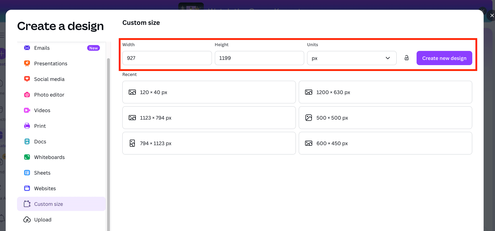Click the Print printer icon
The width and height of the screenshot is (495, 231).
click(x=27, y=126)
